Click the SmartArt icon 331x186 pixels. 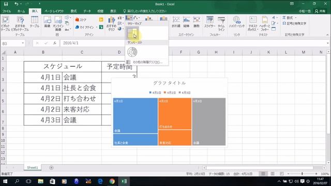coord(67,23)
